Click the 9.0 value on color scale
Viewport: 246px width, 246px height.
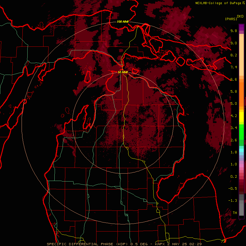(234, 43)
